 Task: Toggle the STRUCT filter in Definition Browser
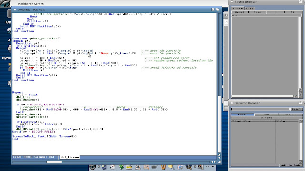[290, 114]
